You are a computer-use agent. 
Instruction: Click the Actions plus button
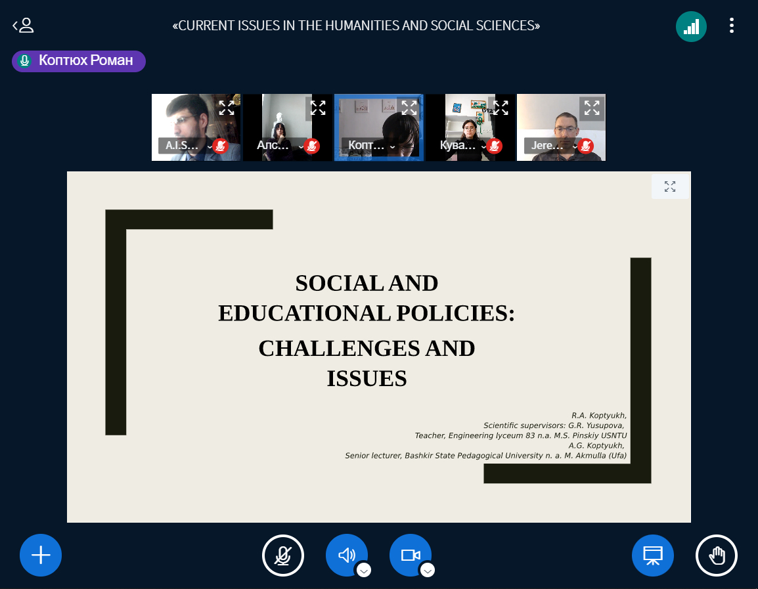click(41, 555)
